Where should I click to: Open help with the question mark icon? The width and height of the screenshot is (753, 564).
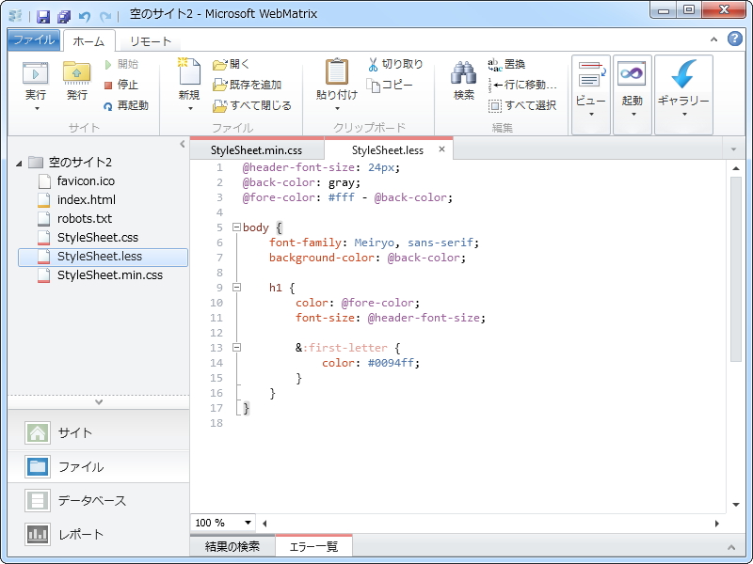(735, 39)
